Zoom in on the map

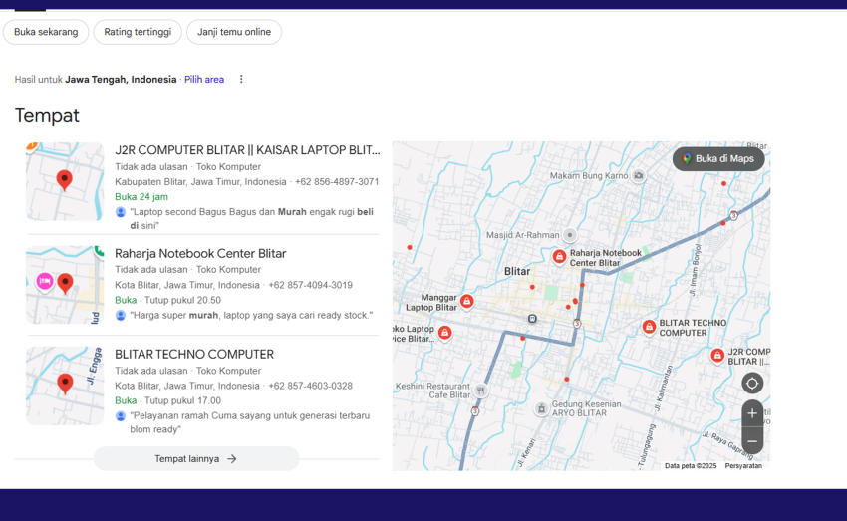coord(752,413)
